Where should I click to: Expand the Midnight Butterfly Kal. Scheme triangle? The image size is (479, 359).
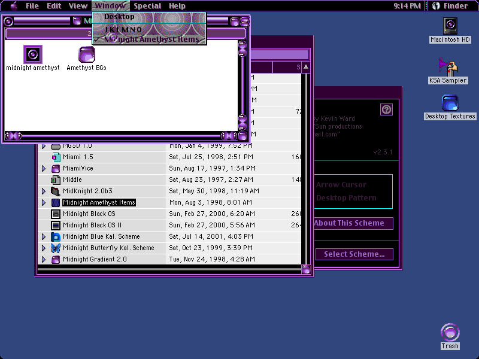[x=44, y=248]
